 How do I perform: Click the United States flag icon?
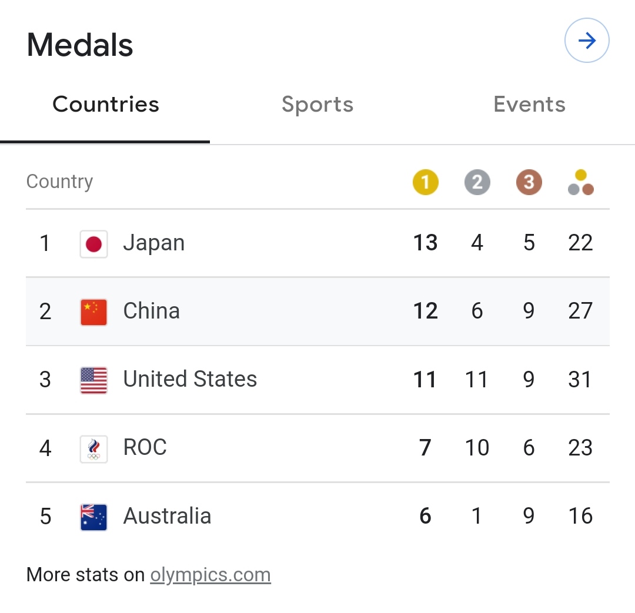click(x=93, y=380)
